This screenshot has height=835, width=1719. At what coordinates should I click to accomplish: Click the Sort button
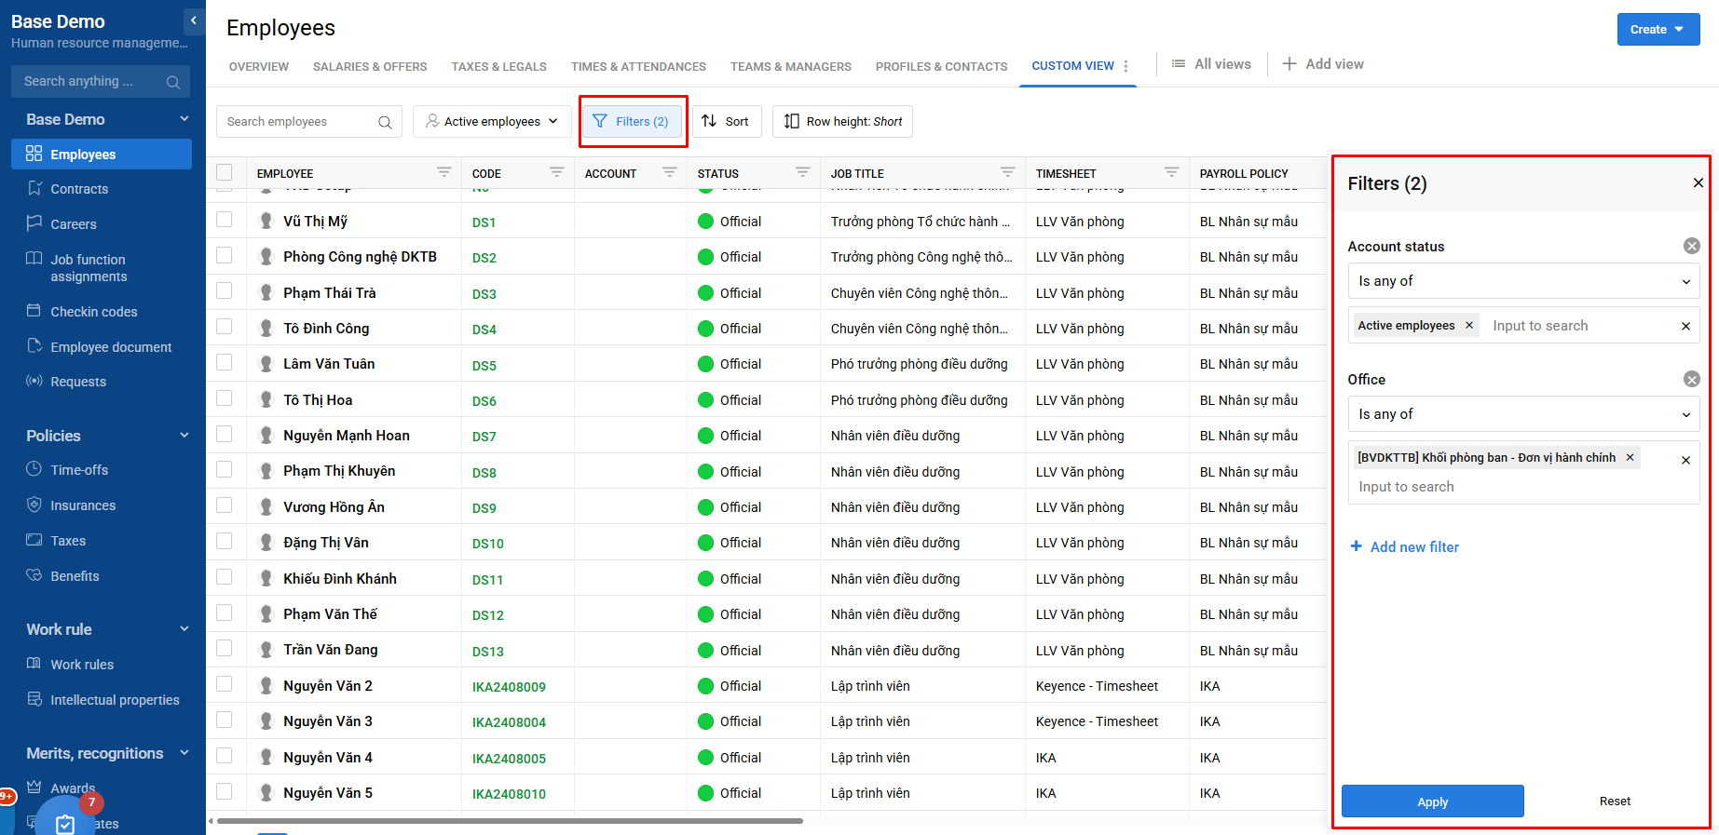pyautogui.click(x=727, y=122)
